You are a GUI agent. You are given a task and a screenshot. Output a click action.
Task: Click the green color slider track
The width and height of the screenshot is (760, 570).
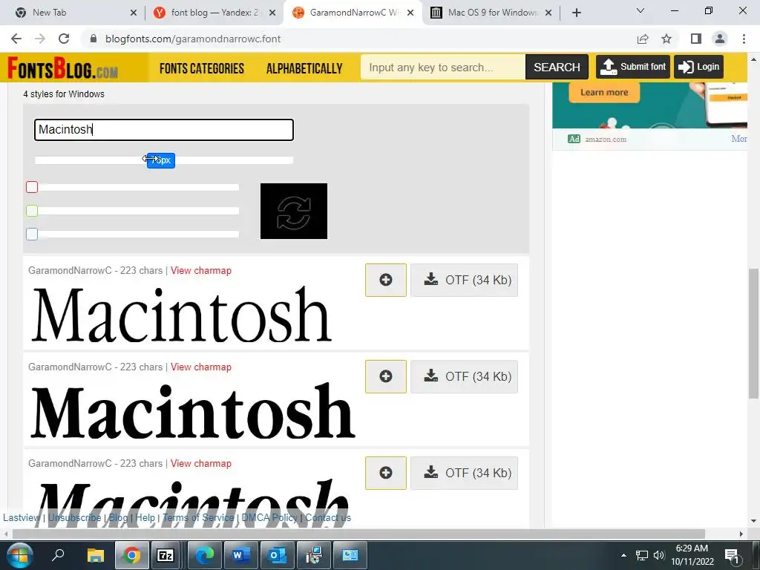pyautogui.click(x=138, y=211)
